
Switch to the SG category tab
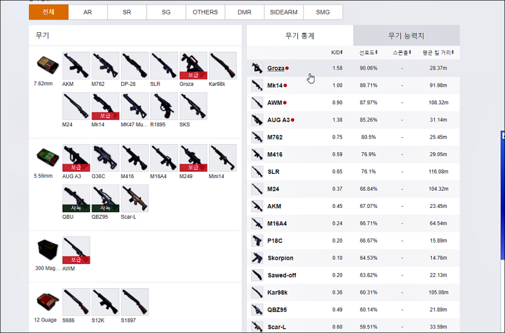click(x=166, y=12)
